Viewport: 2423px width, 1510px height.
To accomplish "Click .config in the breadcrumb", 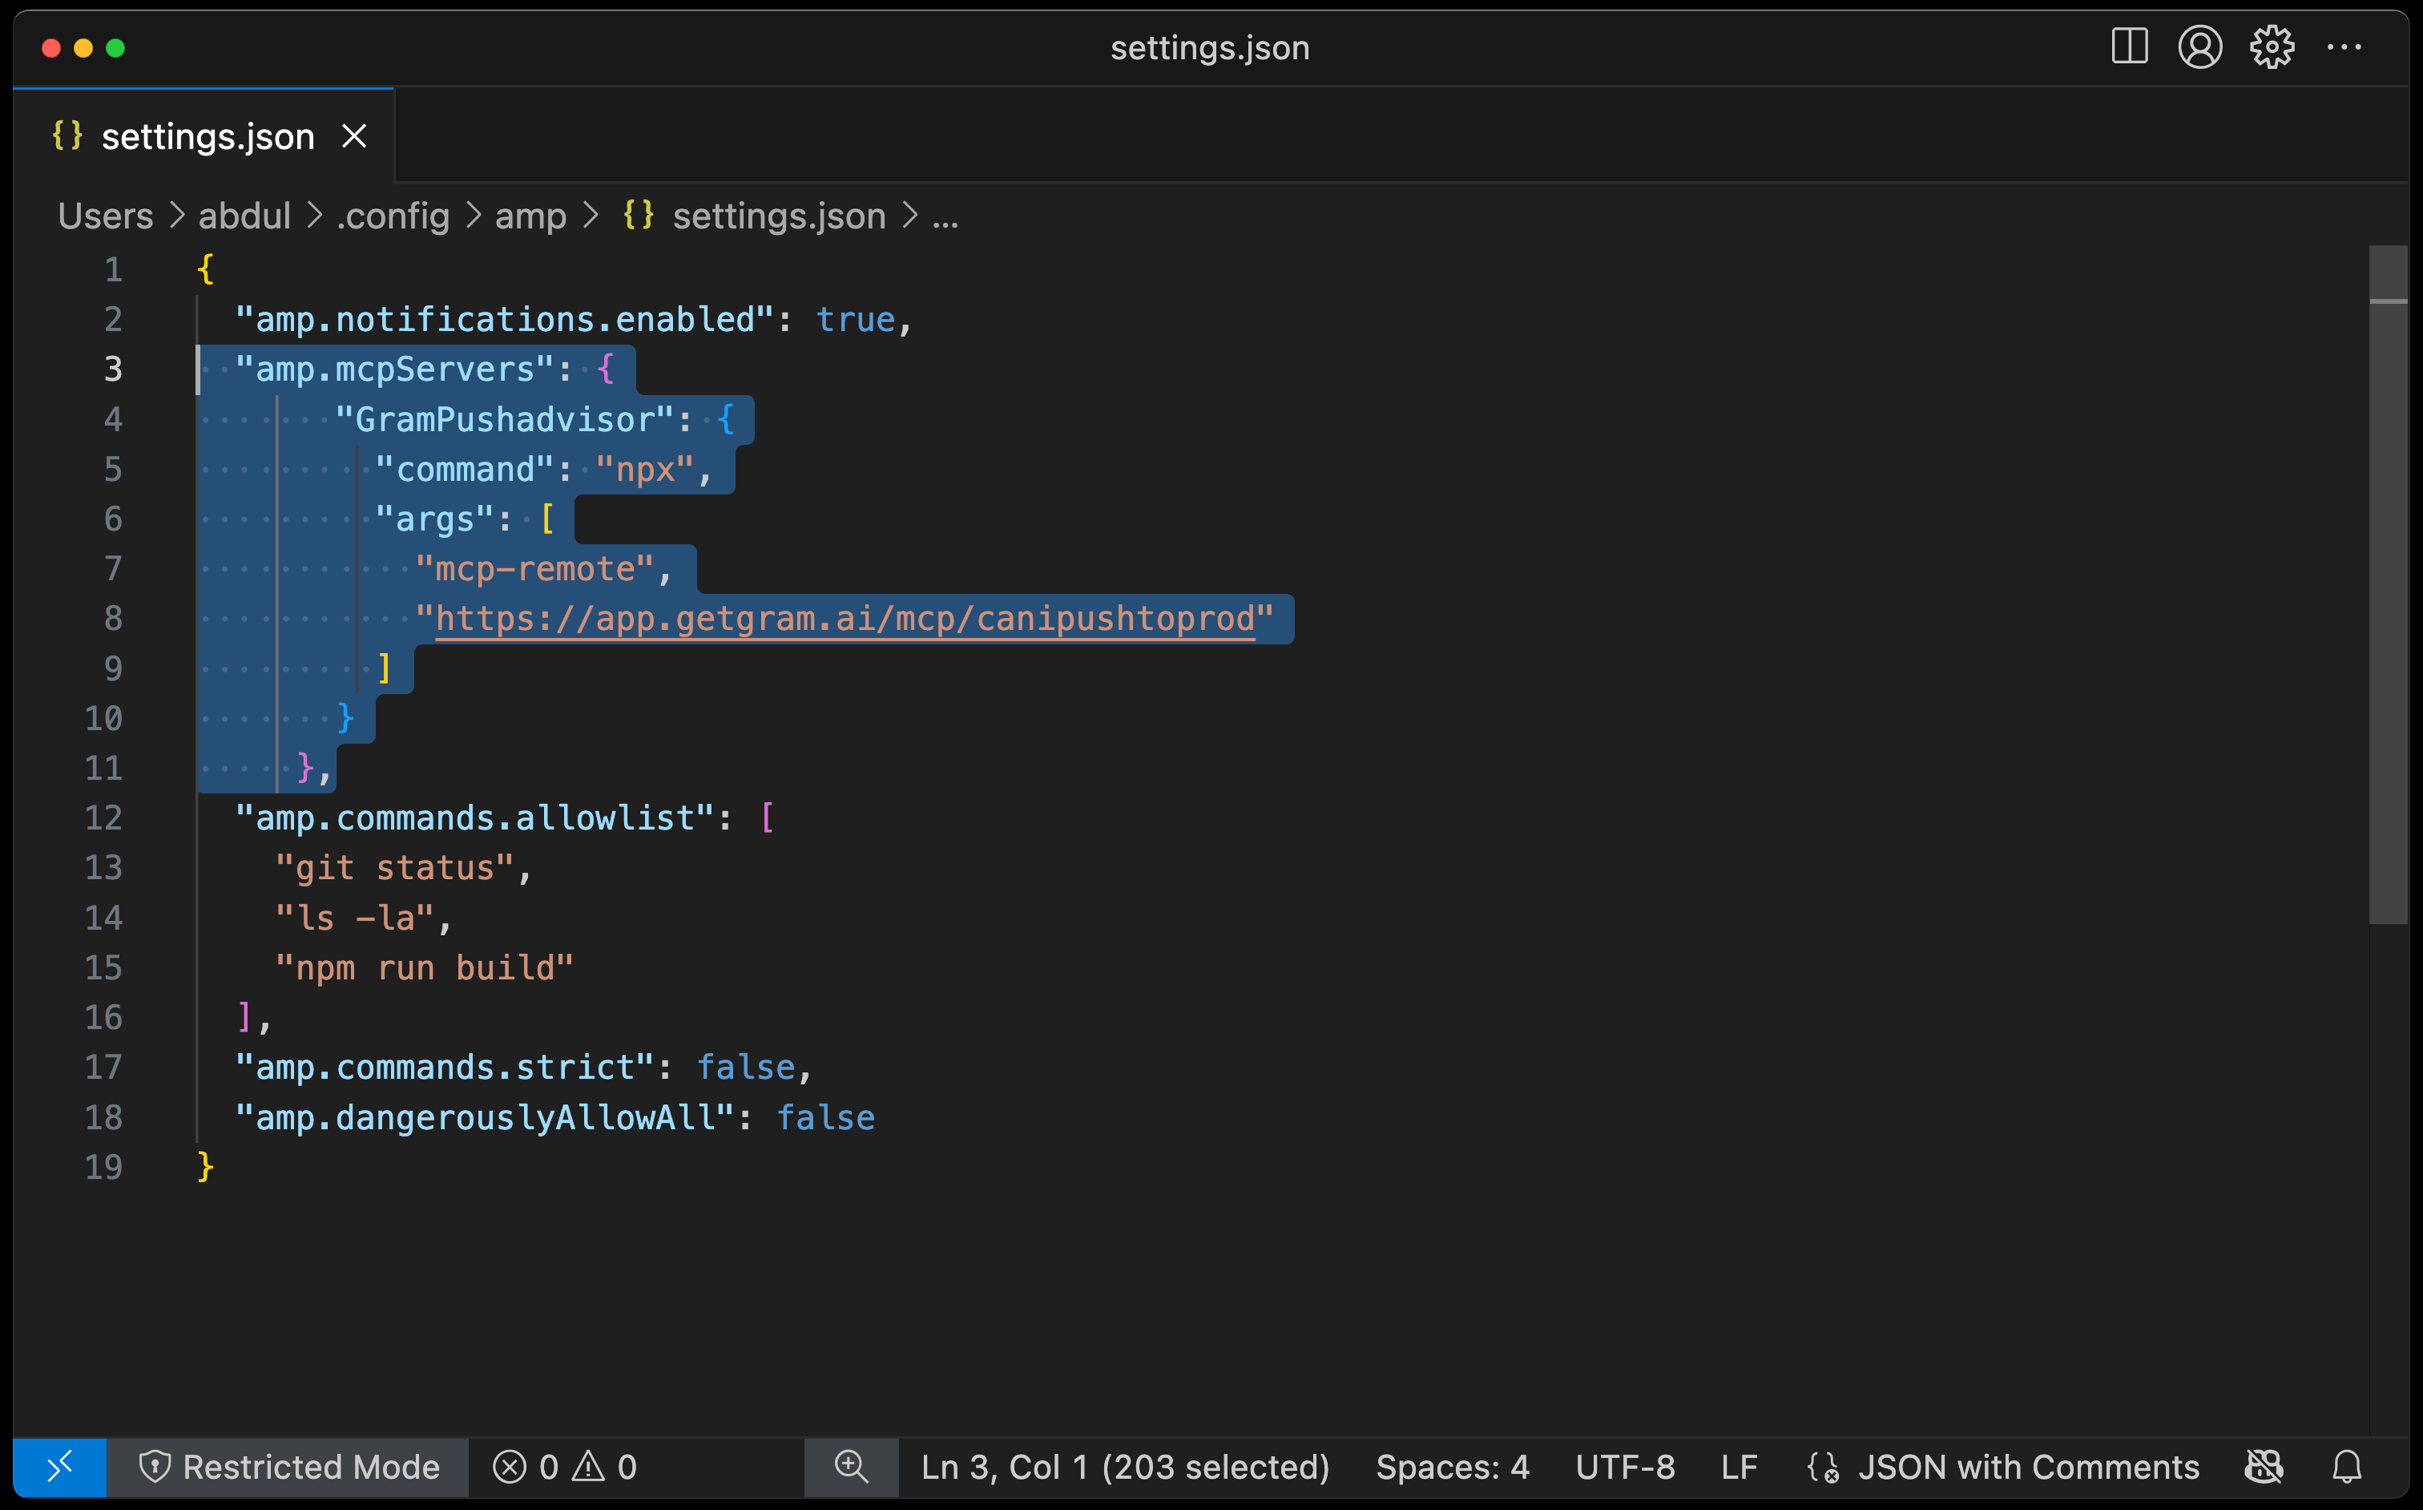I will click(393, 216).
